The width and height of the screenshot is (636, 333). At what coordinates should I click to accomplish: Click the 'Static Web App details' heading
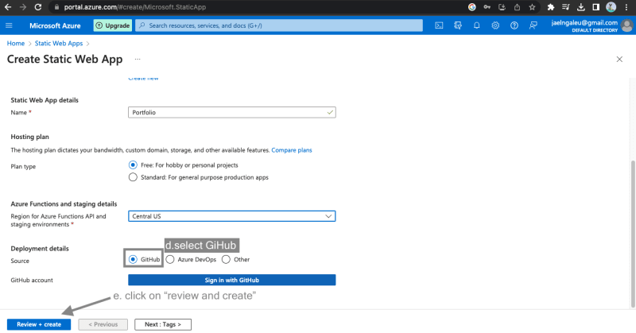point(45,100)
